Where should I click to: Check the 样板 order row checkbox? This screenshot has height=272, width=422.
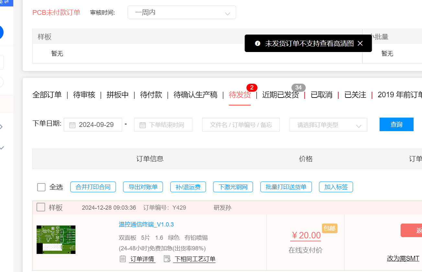point(41,207)
